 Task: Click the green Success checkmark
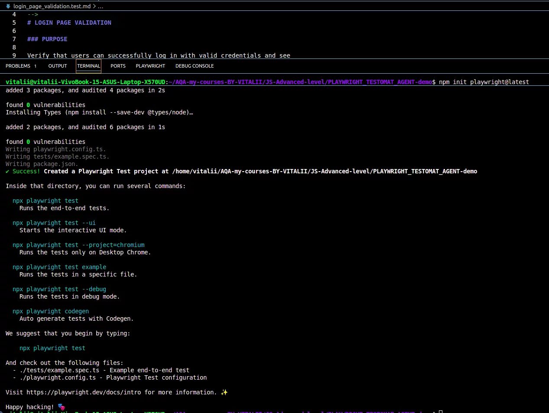(x=7, y=171)
